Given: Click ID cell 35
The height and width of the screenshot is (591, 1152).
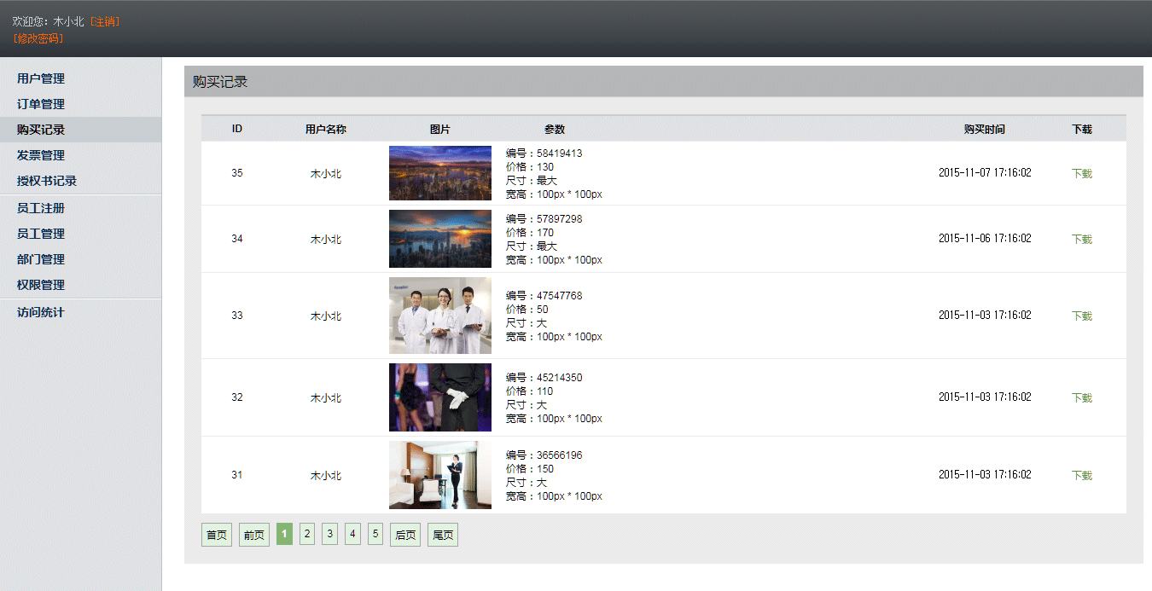Looking at the screenshot, I should coord(237,173).
